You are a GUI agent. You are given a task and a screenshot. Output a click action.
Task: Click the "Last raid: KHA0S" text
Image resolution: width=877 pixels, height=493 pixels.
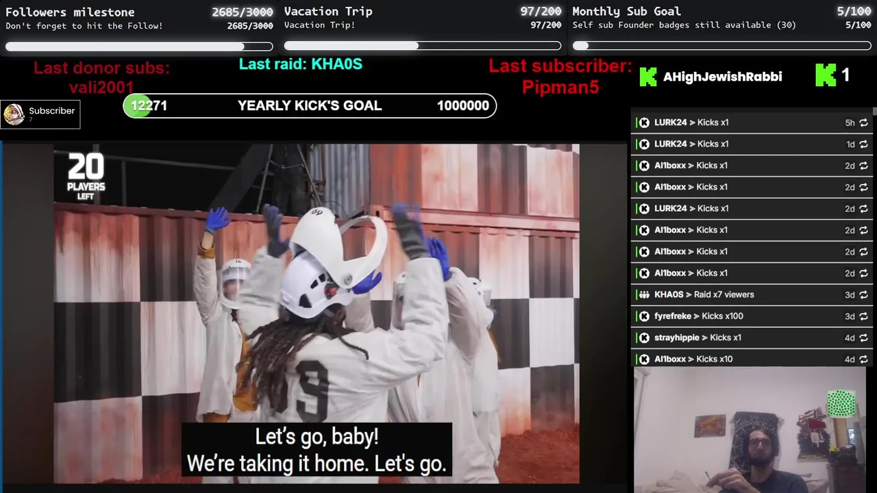pyautogui.click(x=300, y=64)
